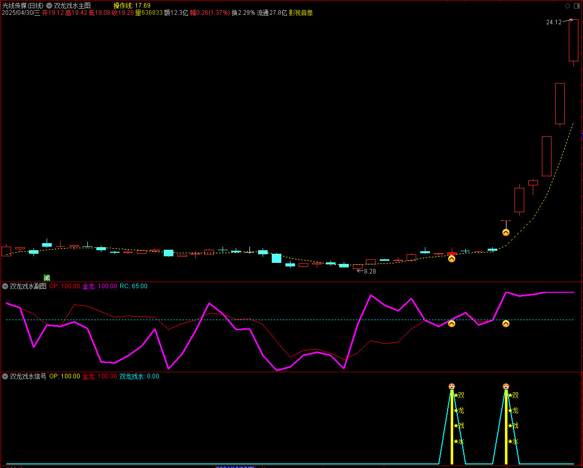Click the diamond icon at top right

coord(567,6)
